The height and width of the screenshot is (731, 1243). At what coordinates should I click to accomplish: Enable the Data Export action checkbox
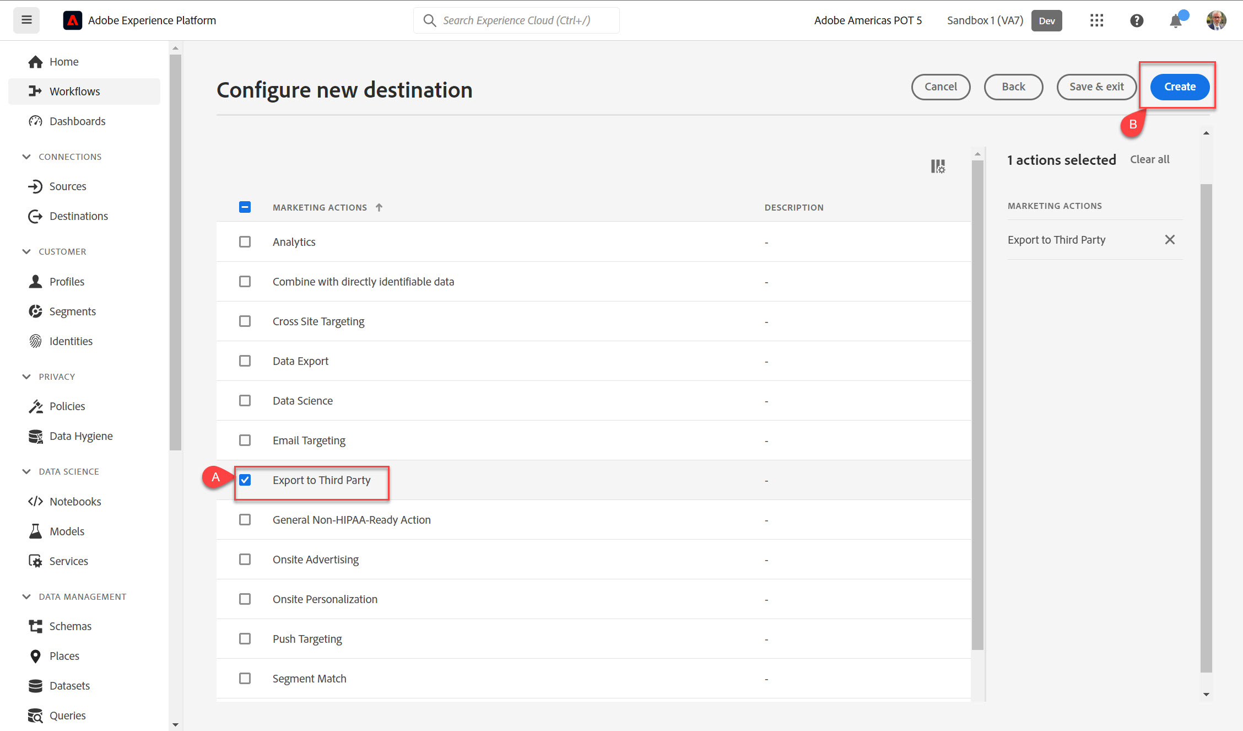[x=245, y=361]
